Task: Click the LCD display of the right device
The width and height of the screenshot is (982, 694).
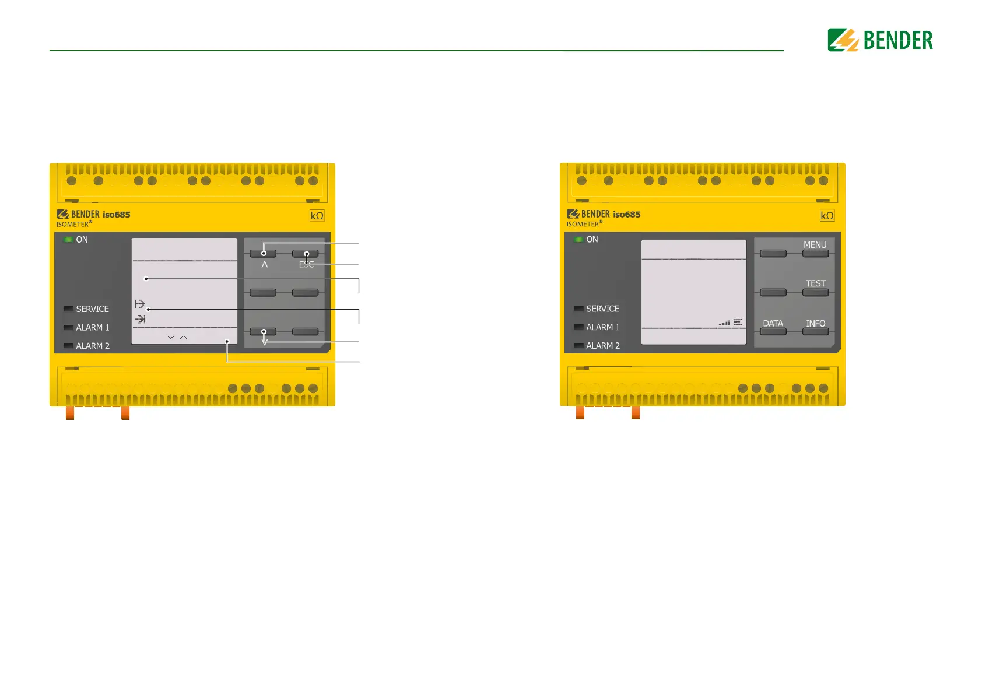Action: click(x=694, y=292)
